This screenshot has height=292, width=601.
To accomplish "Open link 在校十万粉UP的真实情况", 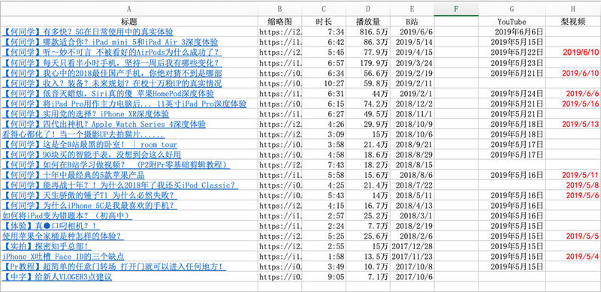I will point(112,83).
